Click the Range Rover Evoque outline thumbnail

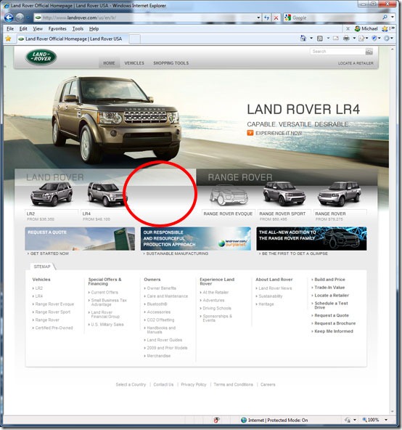click(229, 195)
